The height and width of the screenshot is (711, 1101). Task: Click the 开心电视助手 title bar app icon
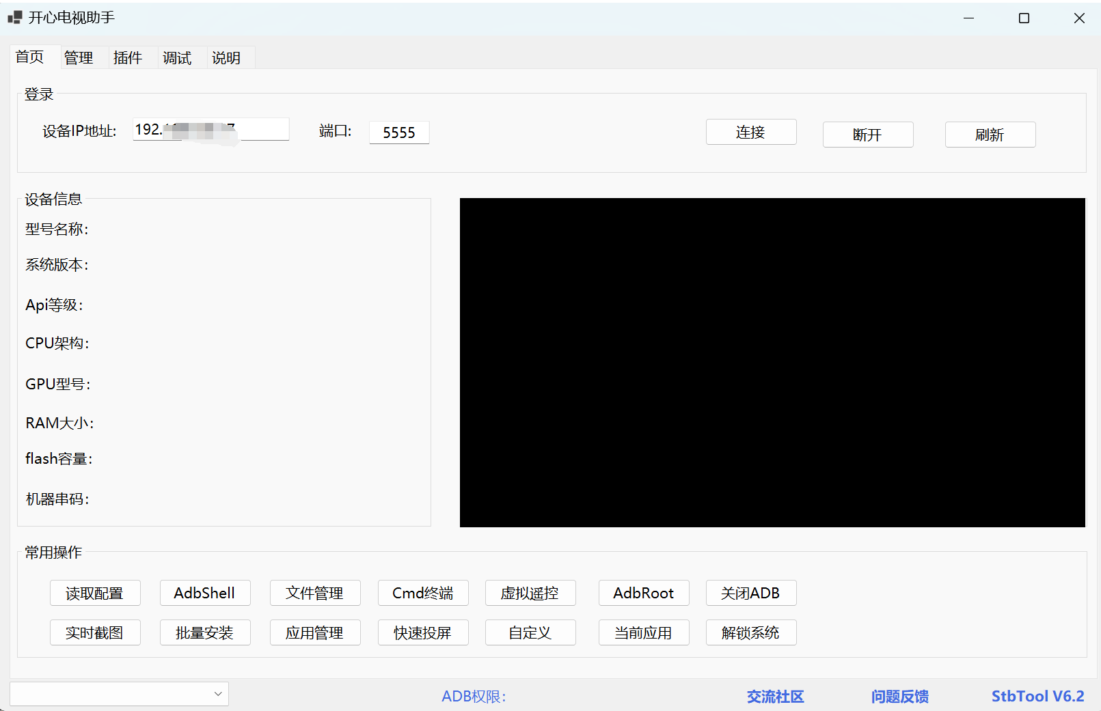(15, 18)
